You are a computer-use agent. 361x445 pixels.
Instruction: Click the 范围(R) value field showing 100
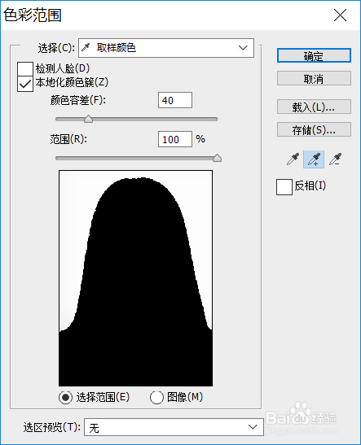[175, 139]
